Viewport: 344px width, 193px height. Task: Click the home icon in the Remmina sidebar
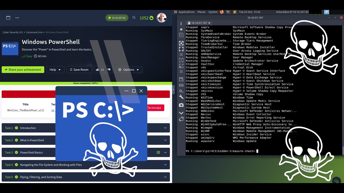[x=181, y=29]
